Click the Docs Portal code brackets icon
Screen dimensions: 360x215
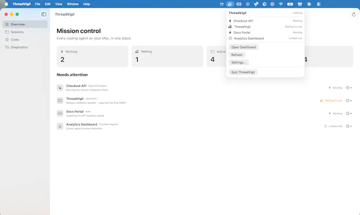(60, 113)
